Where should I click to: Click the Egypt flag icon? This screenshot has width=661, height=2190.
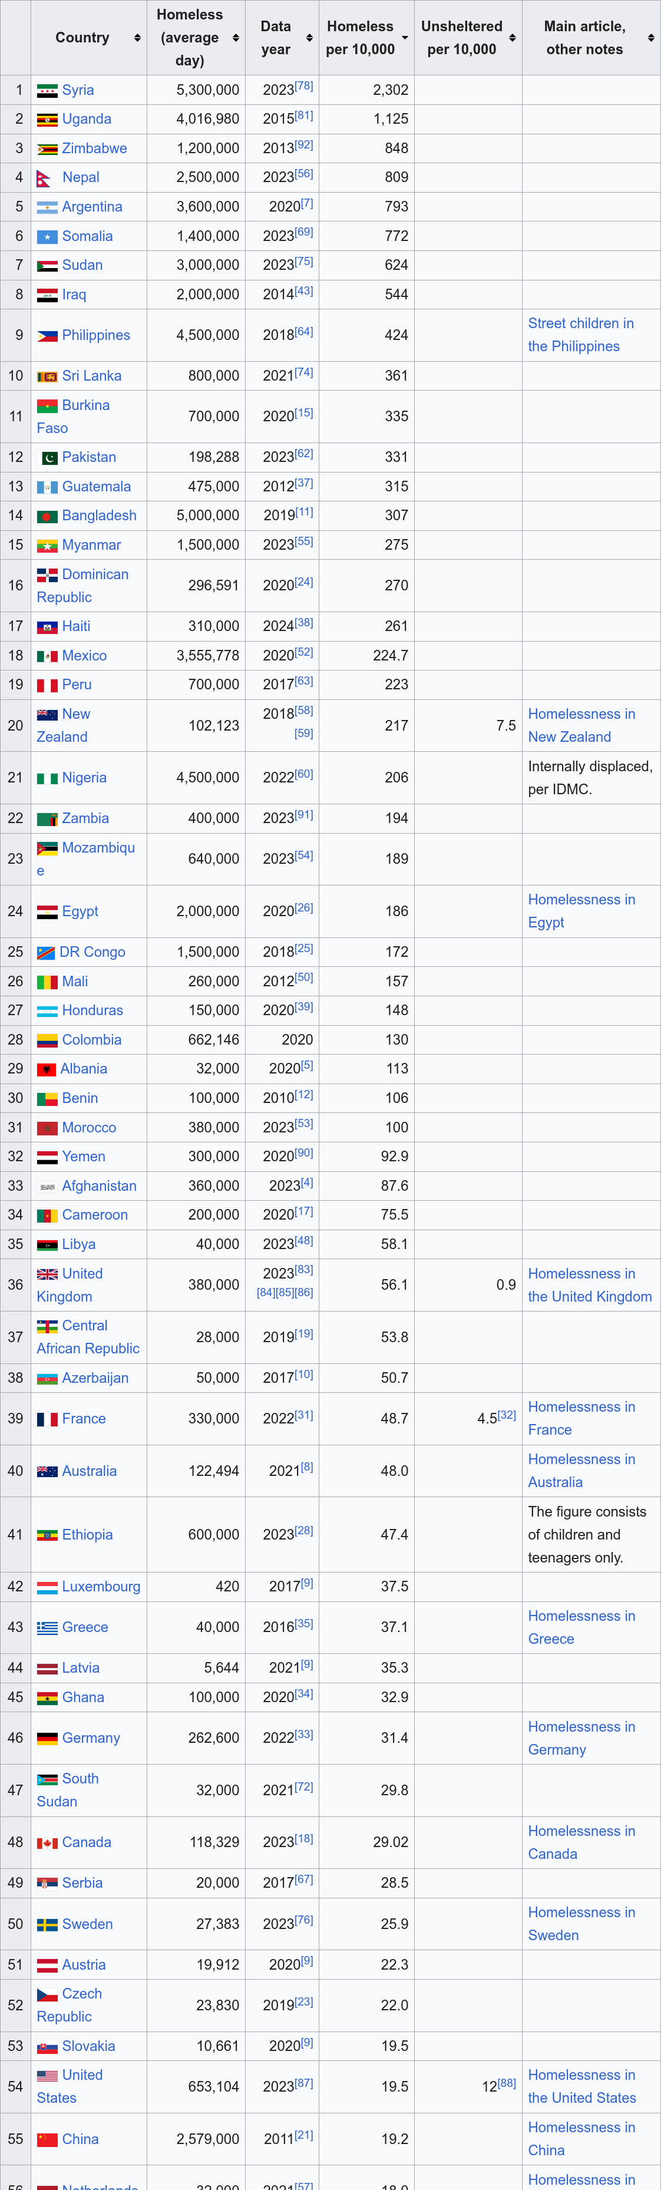pos(47,912)
